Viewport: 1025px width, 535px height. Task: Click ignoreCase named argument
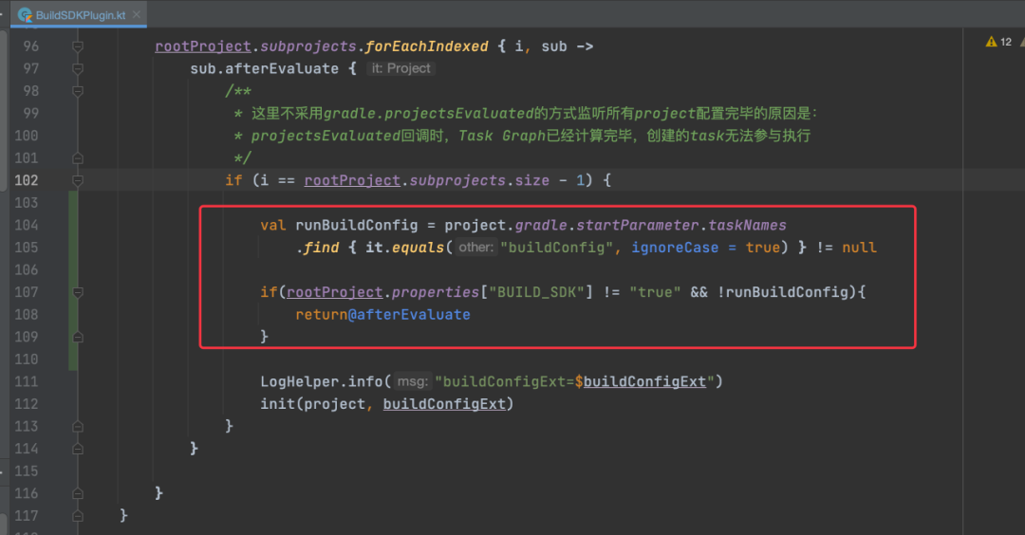(x=675, y=248)
